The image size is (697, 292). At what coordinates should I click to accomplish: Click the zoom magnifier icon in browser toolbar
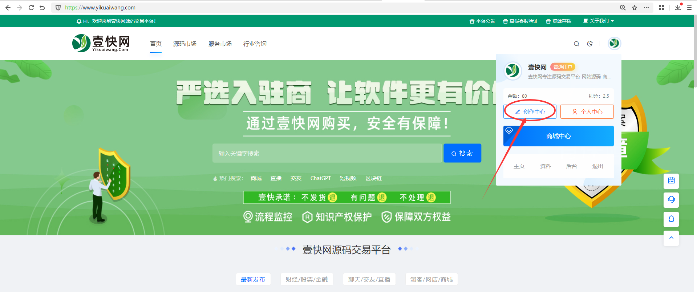coord(623,8)
